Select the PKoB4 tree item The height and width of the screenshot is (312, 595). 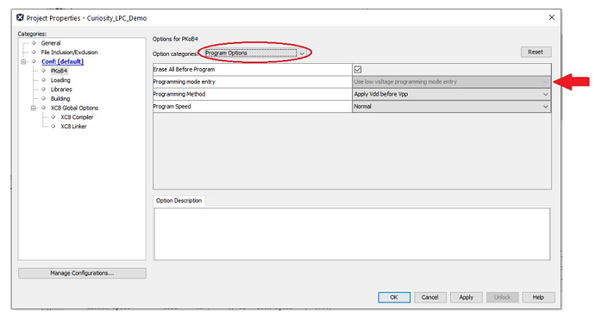click(x=59, y=71)
